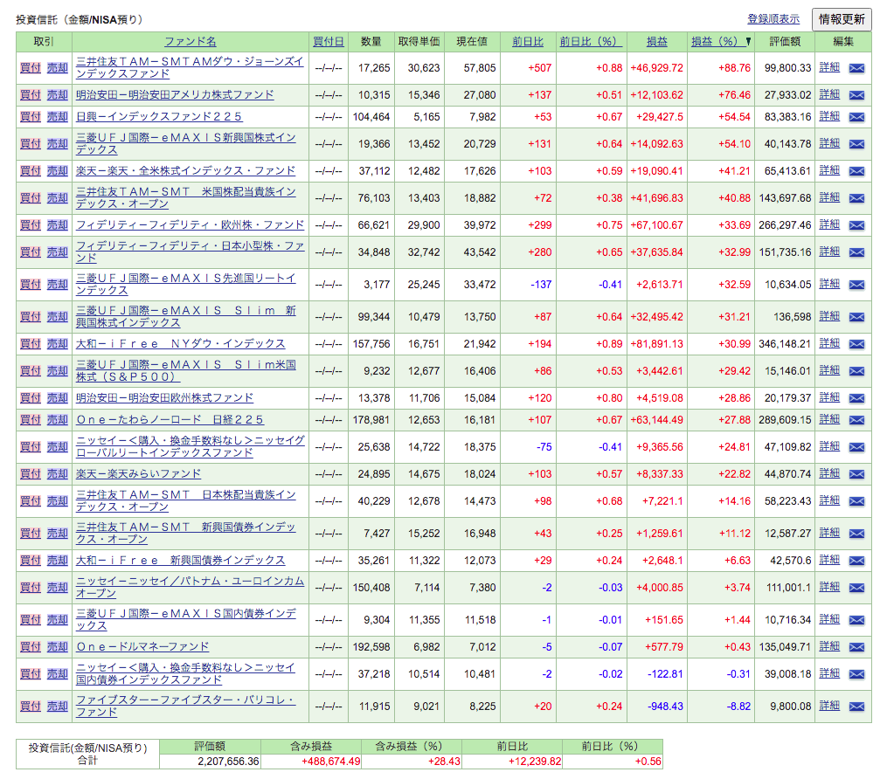Image resolution: width=887 pixels, height=779 pixels.
Task: Open fund link 明治安田欧州株式ファンド
Action: click(164, 398)
